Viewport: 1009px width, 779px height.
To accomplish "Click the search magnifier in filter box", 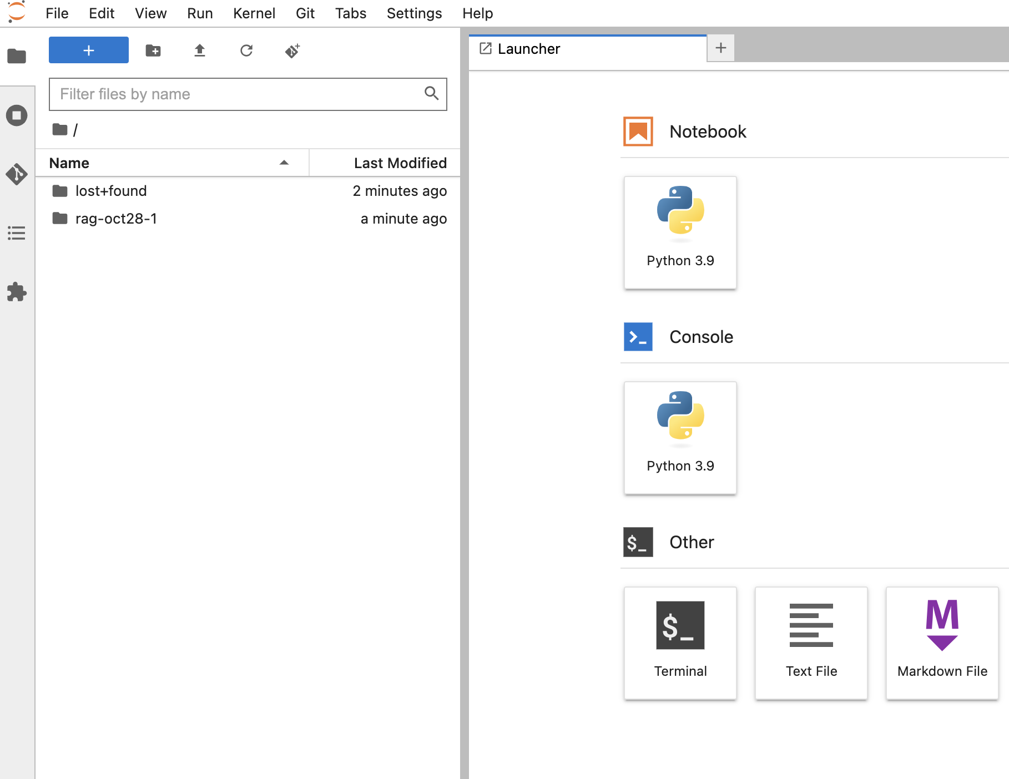I will 431,93.
